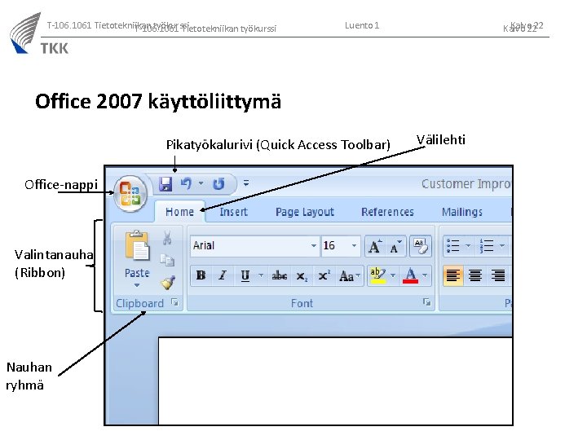Switch to the Insert tab

(x=234, y=212)
